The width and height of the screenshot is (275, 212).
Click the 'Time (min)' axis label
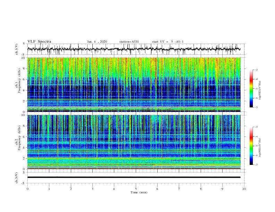click(x=139, y=192)
